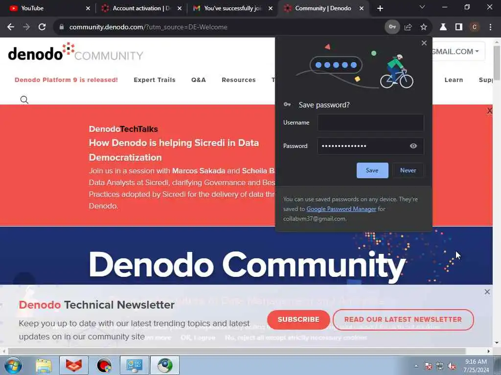This screenshot has height=375, width=501.
Task: Open the Expert Trails menu
Action: 155,80
